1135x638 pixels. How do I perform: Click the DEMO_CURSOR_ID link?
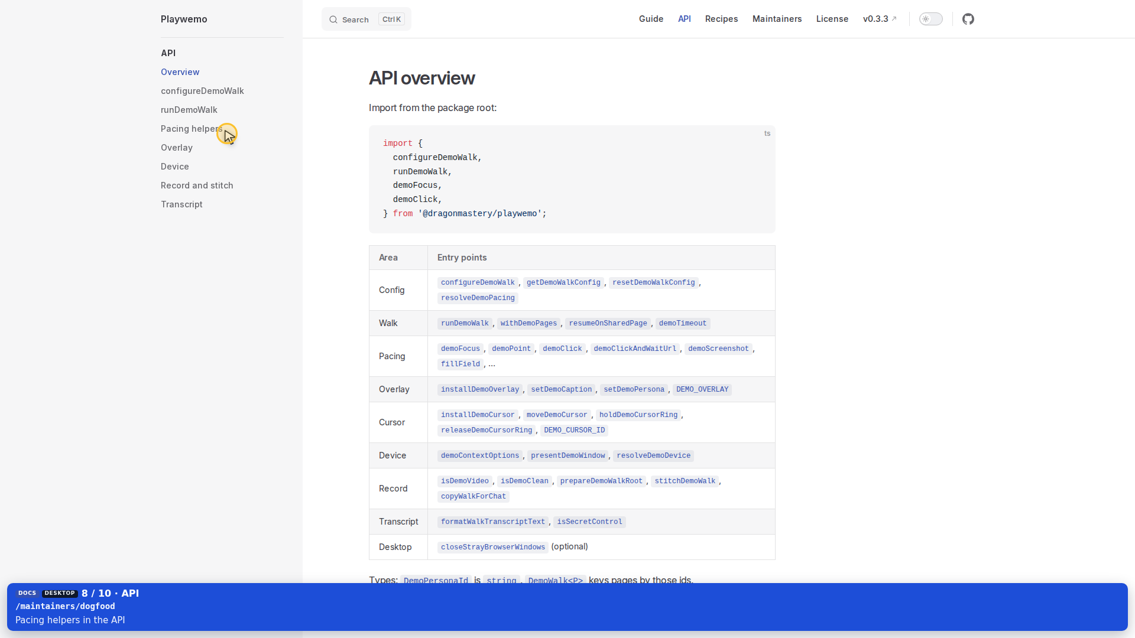click(x=575, y=430)
